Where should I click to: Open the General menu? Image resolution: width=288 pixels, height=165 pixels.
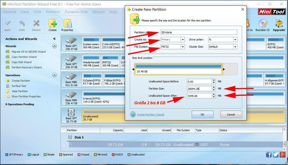(9, 12)
